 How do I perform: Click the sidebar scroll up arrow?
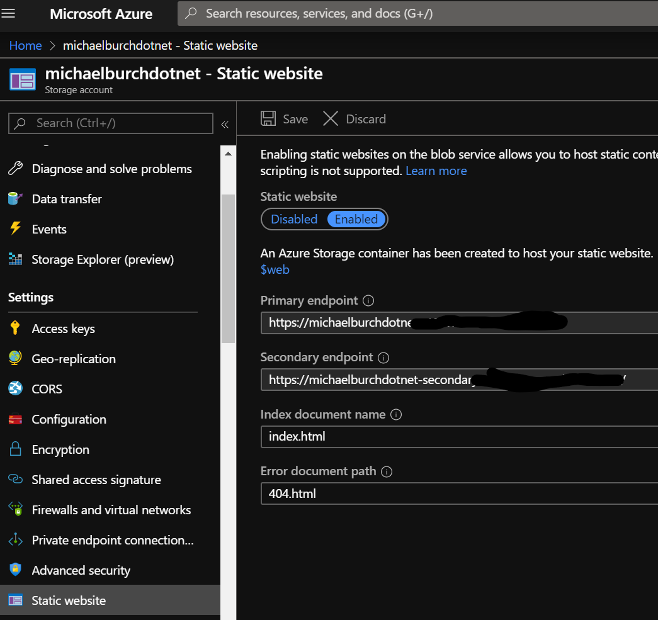point(229,154)
